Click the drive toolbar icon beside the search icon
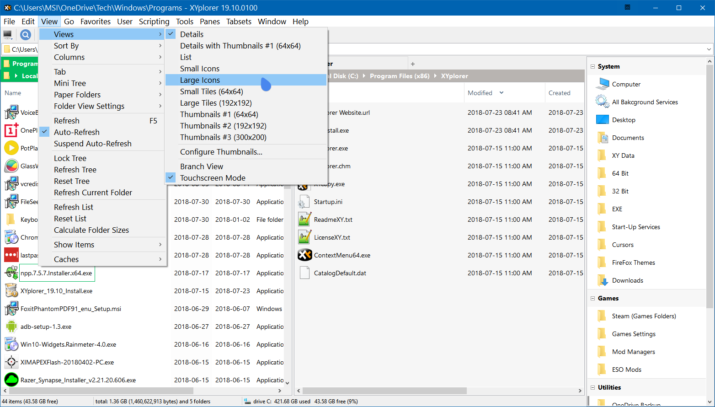This screenshot has width=715, height=407. tap(8, 34)
